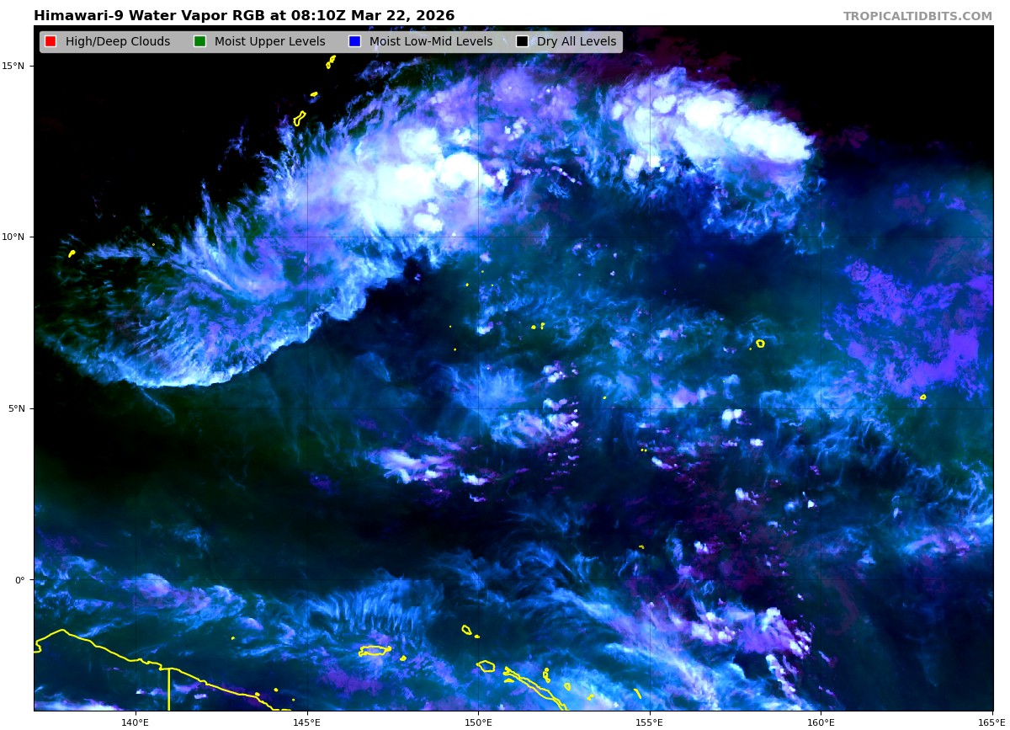Click the 150°E longitude axis label
The height and width of the screenshot is (730, 1010).
tap(478, 722)
